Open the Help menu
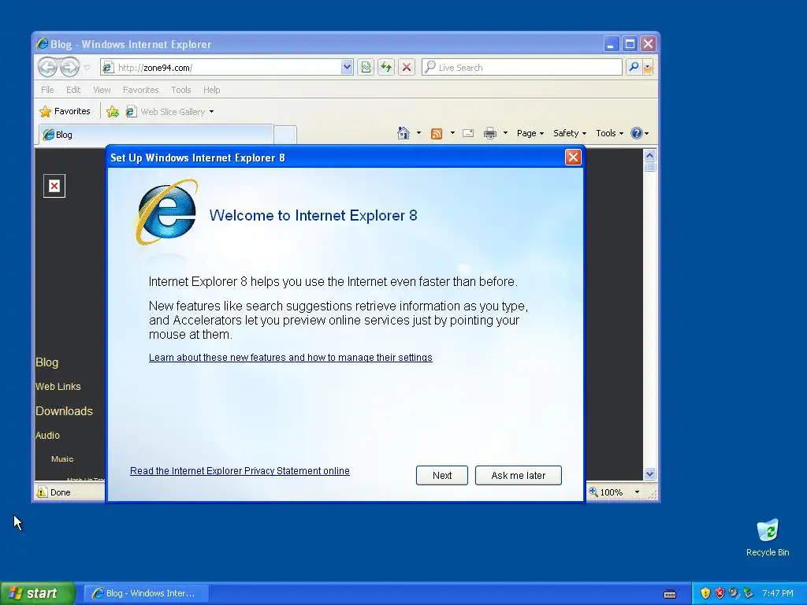Screen dimensions: 807x605 211,90
